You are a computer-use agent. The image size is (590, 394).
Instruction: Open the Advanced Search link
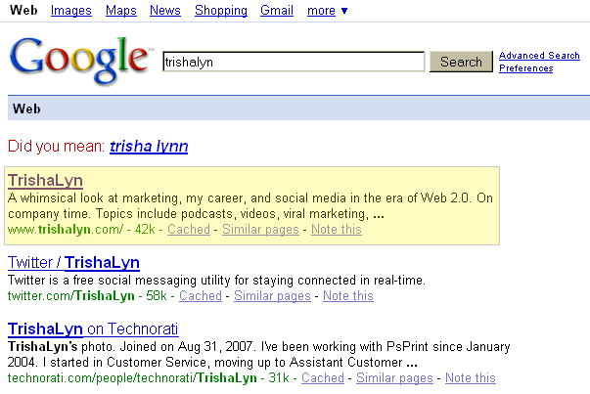(x=539, y=56)
